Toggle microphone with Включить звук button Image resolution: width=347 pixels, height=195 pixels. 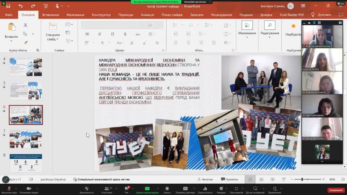(x=9, y=188)
